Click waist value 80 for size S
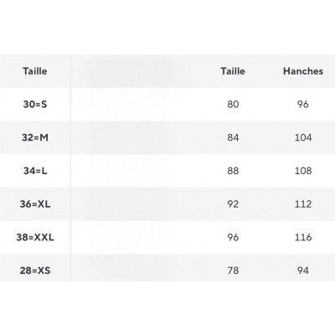The height and width of the screenshot is (335, 335). tap(233, 105)
